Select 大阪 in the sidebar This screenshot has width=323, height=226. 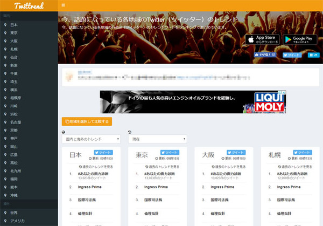(14, 41)
